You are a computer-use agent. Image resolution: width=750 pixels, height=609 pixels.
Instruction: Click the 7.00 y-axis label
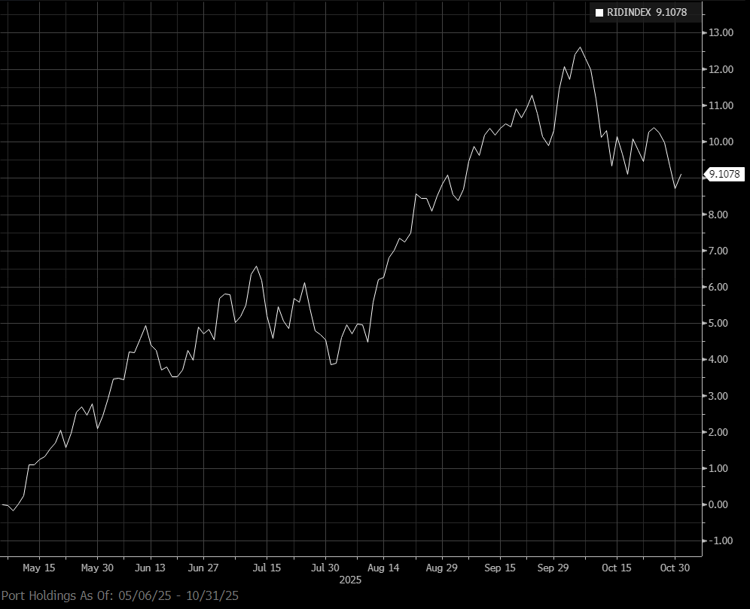pyautogui.click(x=718, y=251)
